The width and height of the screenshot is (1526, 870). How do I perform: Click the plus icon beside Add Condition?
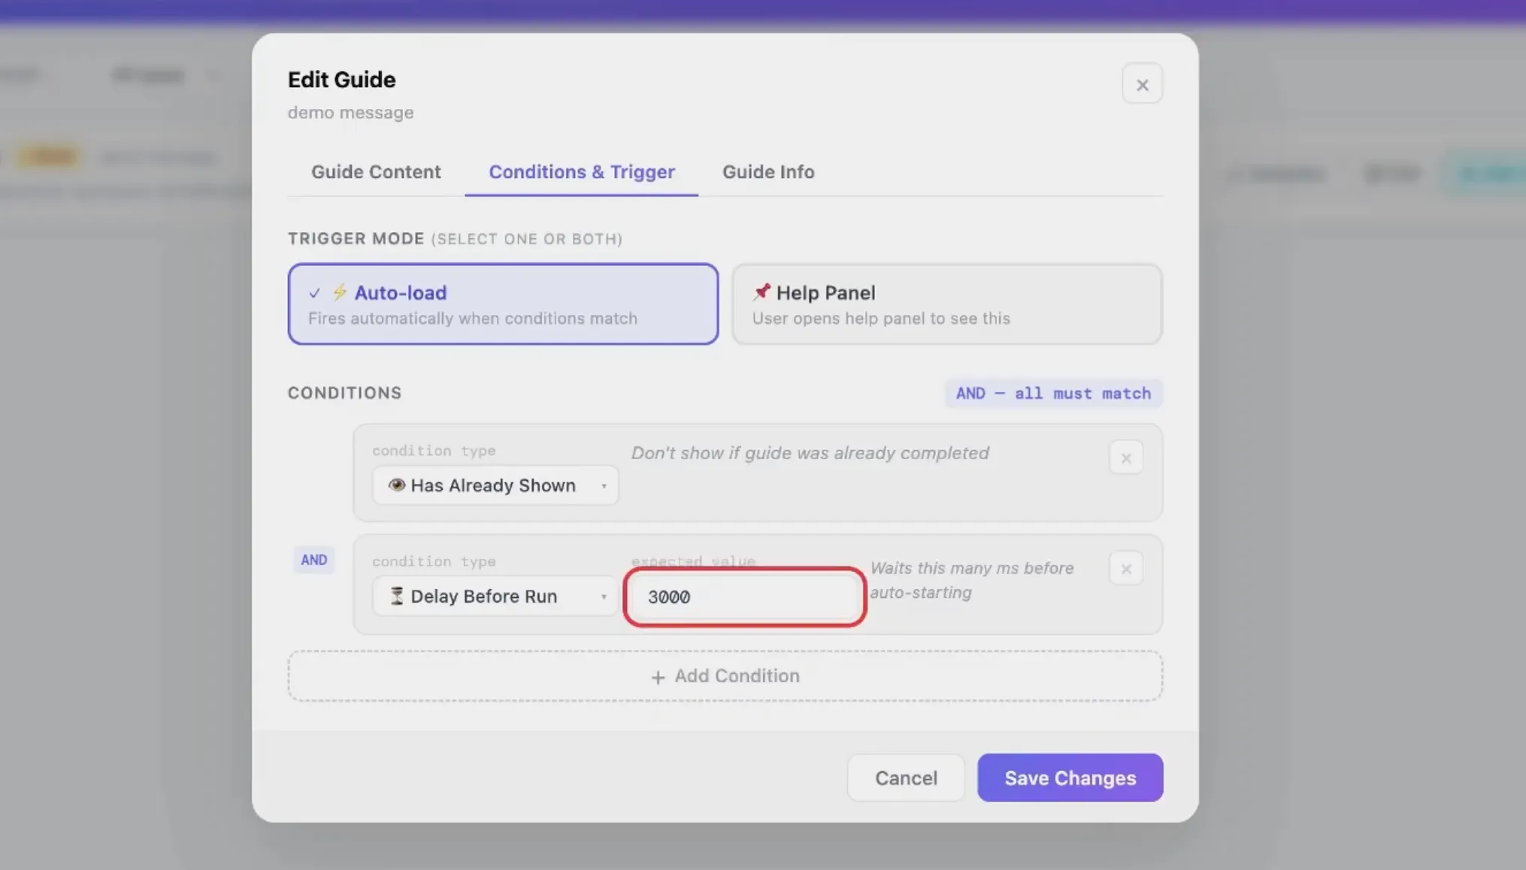pyautogui.click(x=658, y=678)
